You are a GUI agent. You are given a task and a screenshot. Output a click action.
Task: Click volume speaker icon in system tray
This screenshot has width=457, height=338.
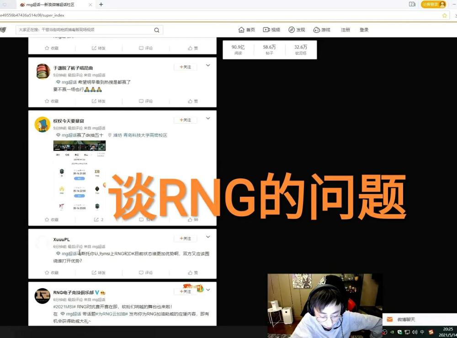[414, 332]
